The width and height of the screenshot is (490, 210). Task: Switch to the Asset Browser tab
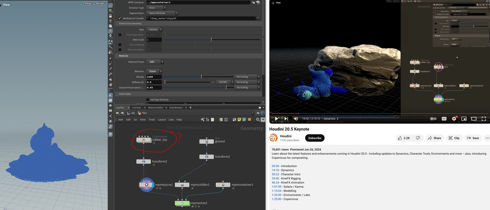[176, 107]
